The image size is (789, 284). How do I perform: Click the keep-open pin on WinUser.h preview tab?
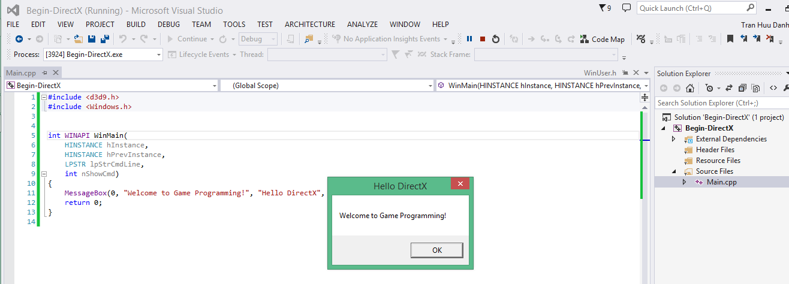[x=625, y=73]
